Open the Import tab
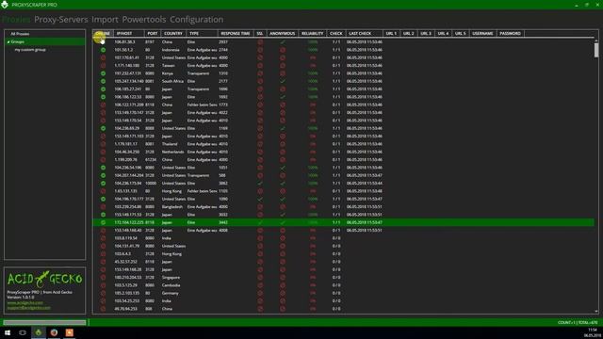 (105, 19)
